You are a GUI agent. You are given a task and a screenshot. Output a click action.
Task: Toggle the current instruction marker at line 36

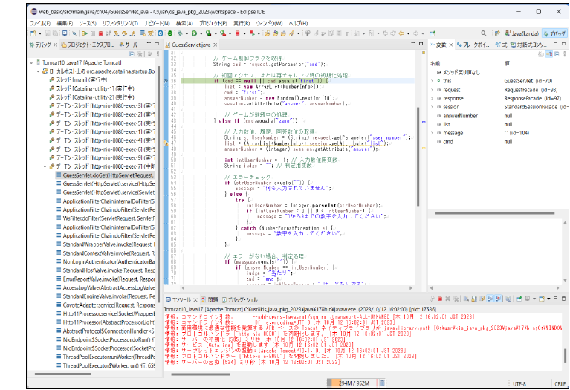pos(166,79)
